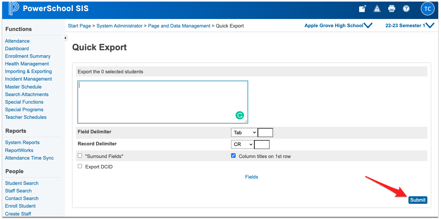The image size is (441, 219).
Task: Click the Grammarly icon in the text area
Action: (240, 115)
